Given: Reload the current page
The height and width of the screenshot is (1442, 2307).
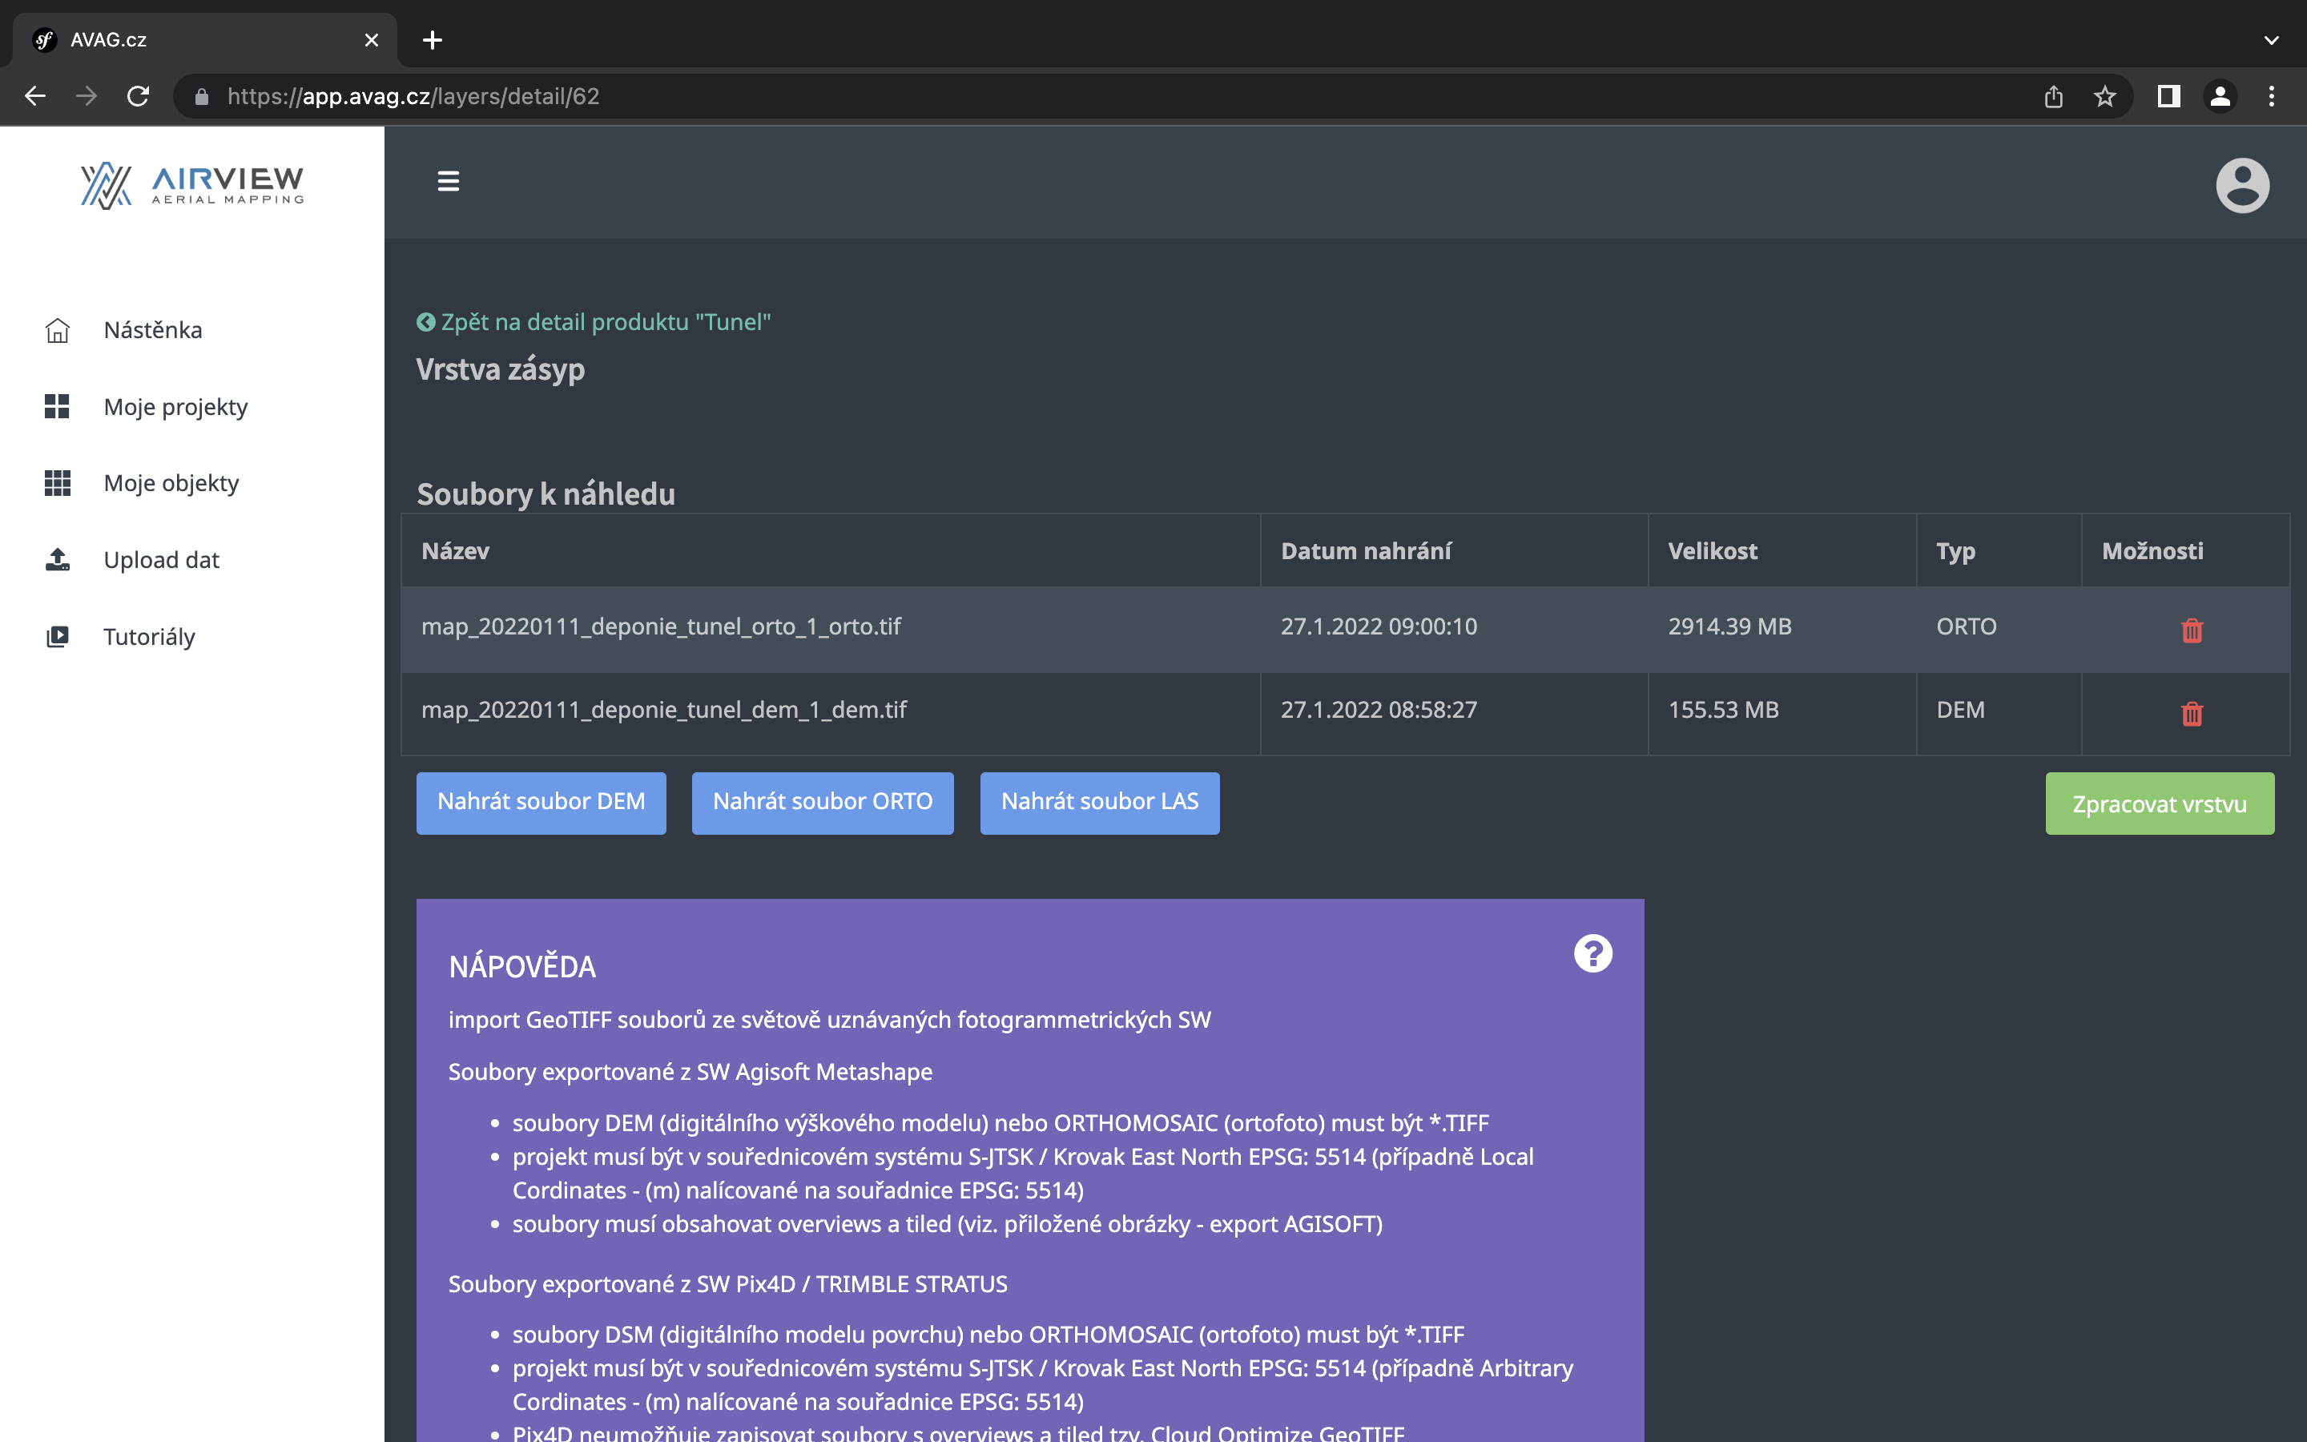Looking at the screenshot, I should point(139,96).
